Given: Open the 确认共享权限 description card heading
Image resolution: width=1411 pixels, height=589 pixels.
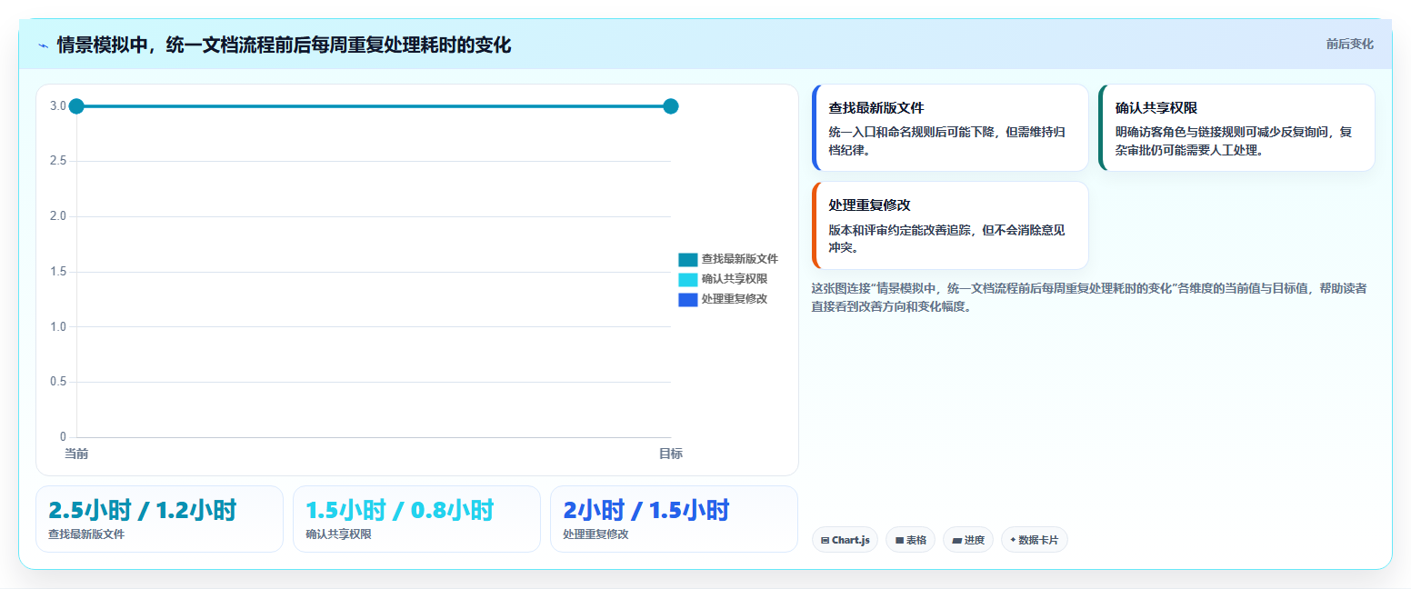Looking at the screenshot, I should [1156, 108].
